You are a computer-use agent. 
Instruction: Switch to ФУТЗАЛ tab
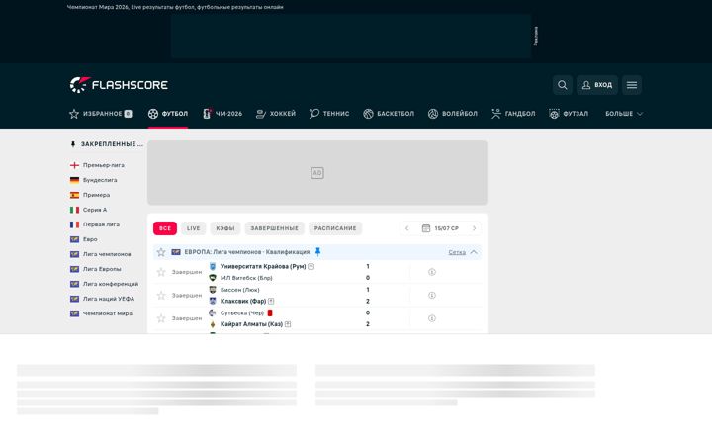coord(569,114)
